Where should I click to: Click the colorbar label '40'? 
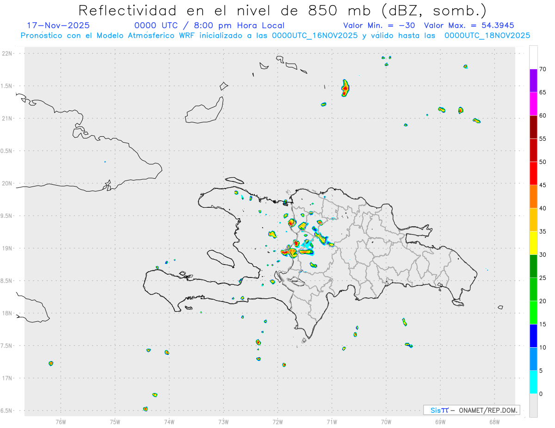pyautogui.click(x=543, y=208)
